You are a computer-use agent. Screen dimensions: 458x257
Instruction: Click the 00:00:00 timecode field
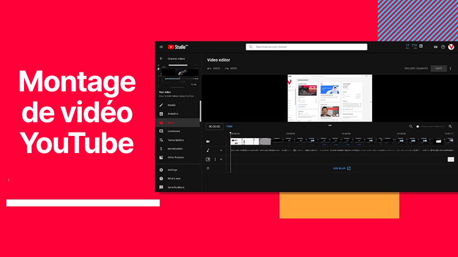[215, 126]
